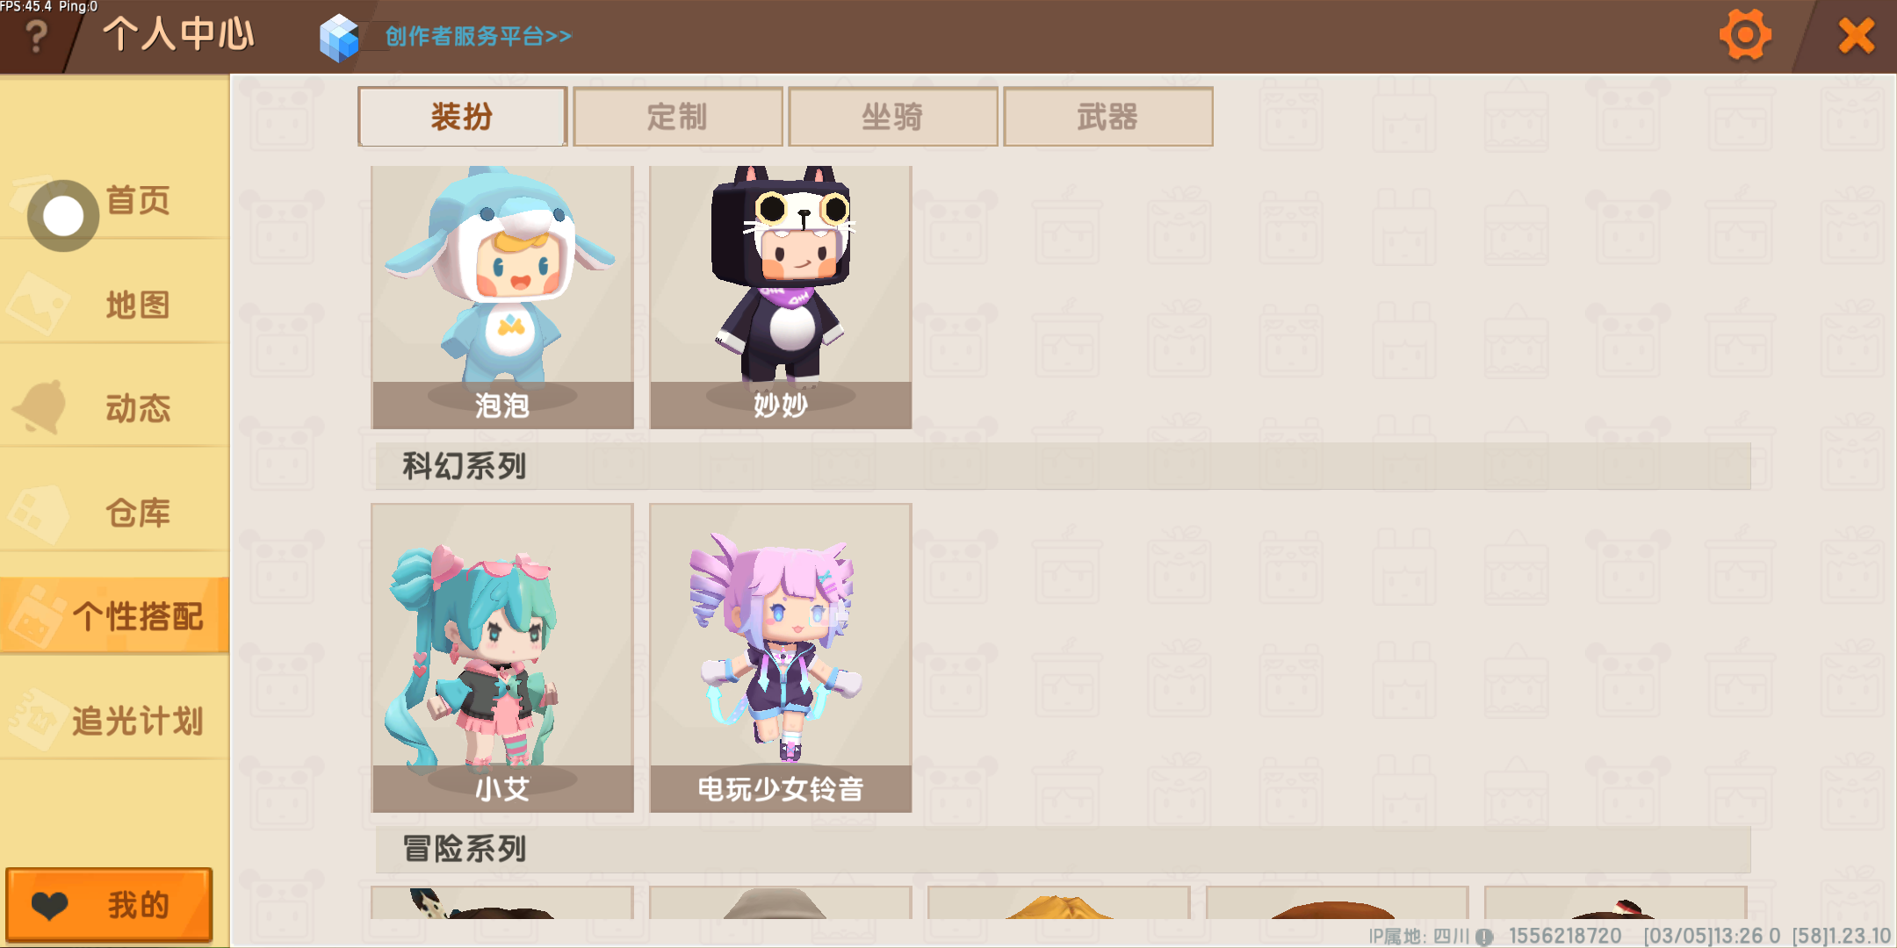Image resolution: width=1897 pixels, height=948 pixels.
Task: Tap the floating joystick circle button
Action: coord(63,215)
